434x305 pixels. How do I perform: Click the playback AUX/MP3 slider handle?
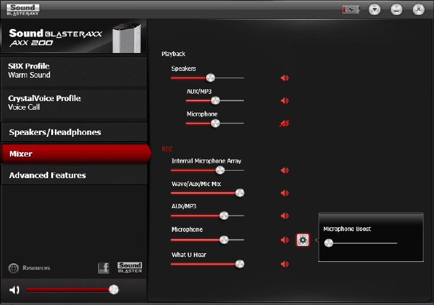[x=215, y=100]
